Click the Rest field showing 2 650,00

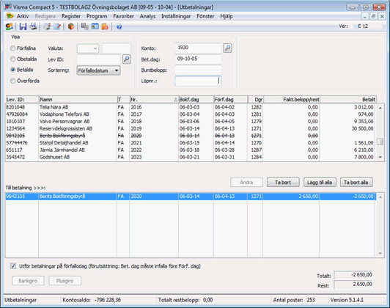(353, 285)
